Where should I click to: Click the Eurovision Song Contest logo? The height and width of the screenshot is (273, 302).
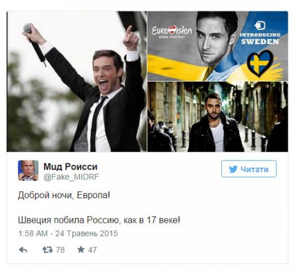(x=172, y=32)
